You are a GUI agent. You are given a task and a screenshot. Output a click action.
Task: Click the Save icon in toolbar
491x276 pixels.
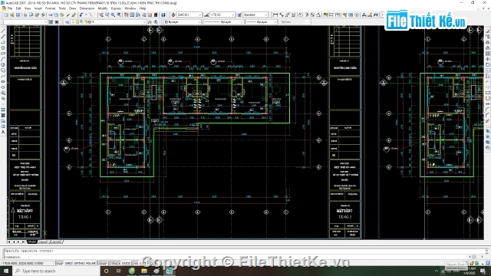pos(18,15)
